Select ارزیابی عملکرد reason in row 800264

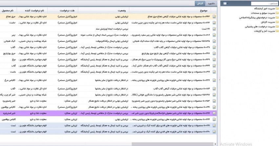pyautogui.click(x=71, y=119)
